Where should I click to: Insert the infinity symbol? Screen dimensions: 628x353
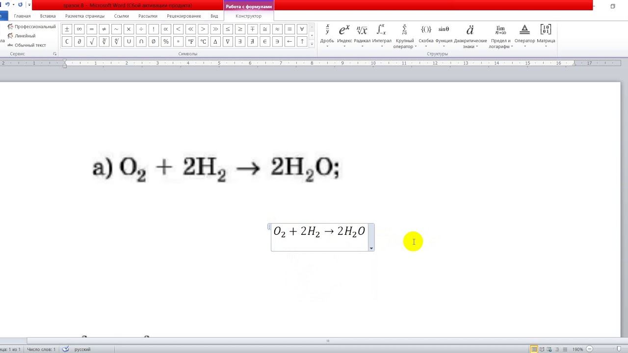(x=79, y=29)
